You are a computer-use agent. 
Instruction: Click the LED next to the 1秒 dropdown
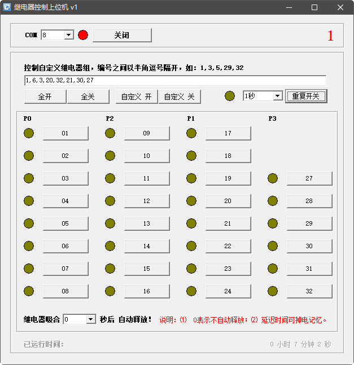coord(230,96)
